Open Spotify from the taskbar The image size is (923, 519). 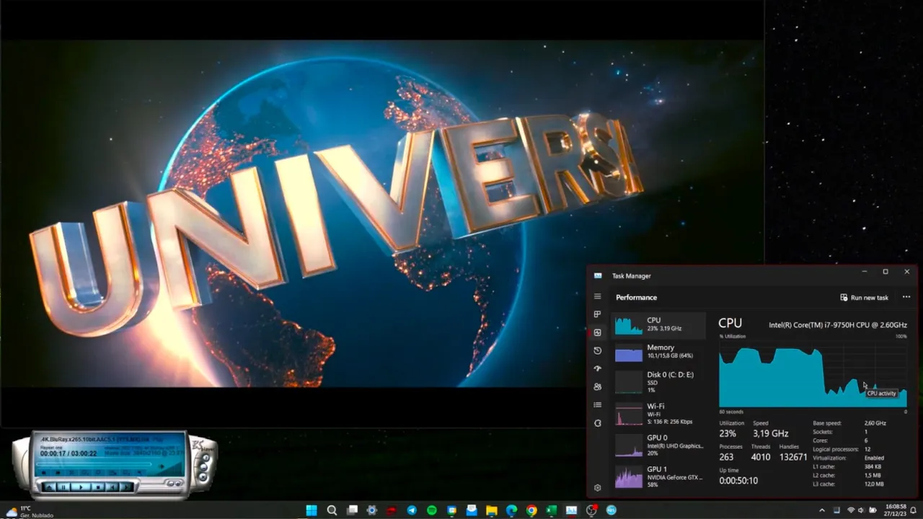432,510
